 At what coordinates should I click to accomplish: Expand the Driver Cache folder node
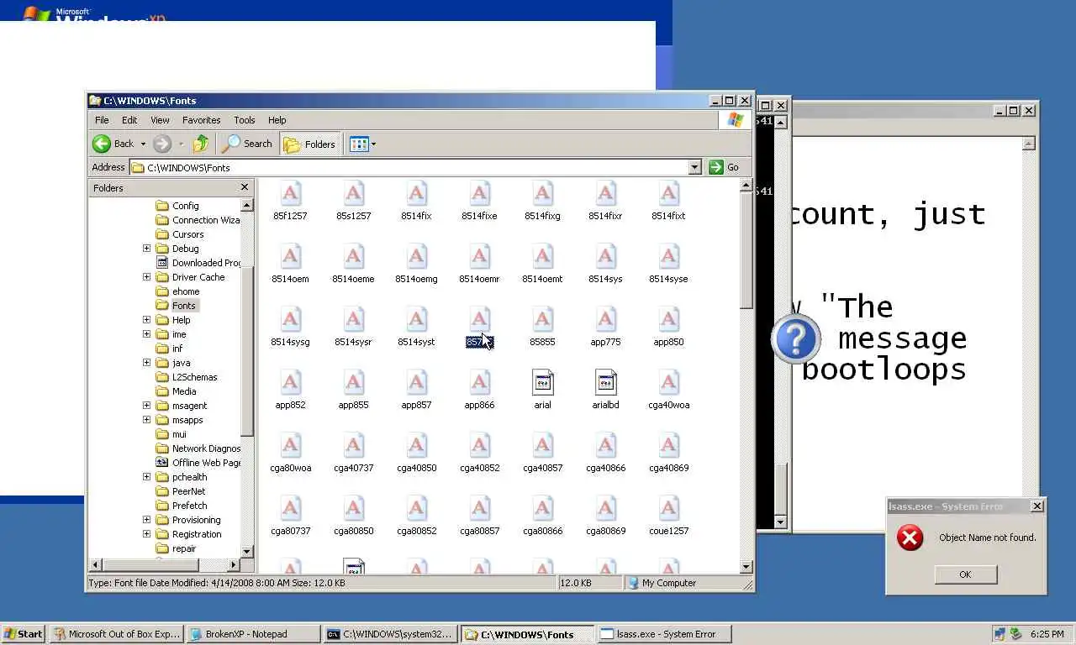146,277
